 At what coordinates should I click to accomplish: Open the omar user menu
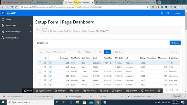tap(178, 13)
